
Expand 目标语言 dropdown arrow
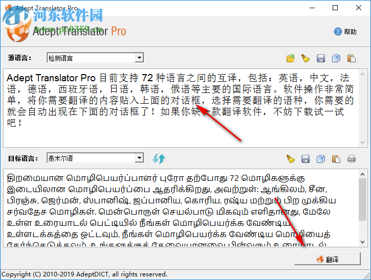coord(139,158)
